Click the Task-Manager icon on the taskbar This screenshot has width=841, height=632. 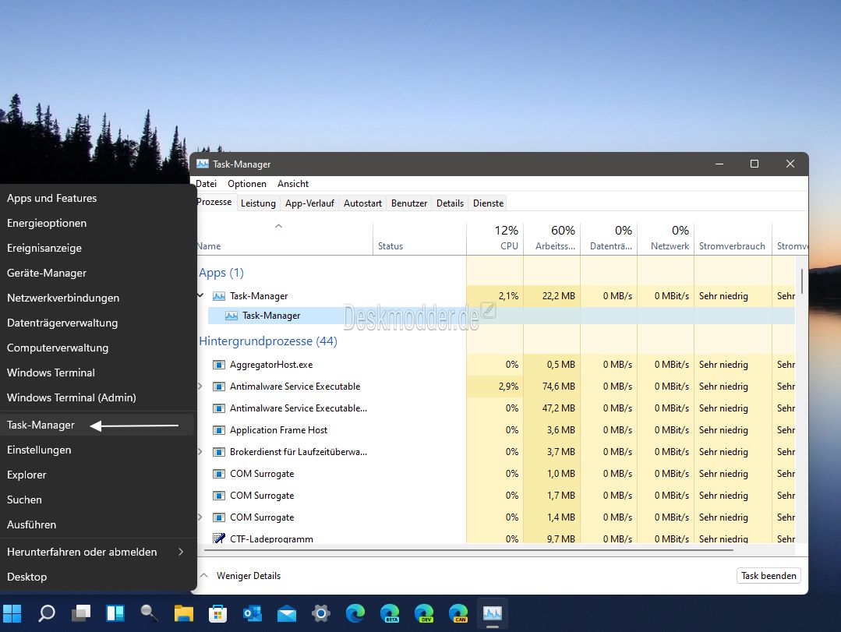pos(493,613)
